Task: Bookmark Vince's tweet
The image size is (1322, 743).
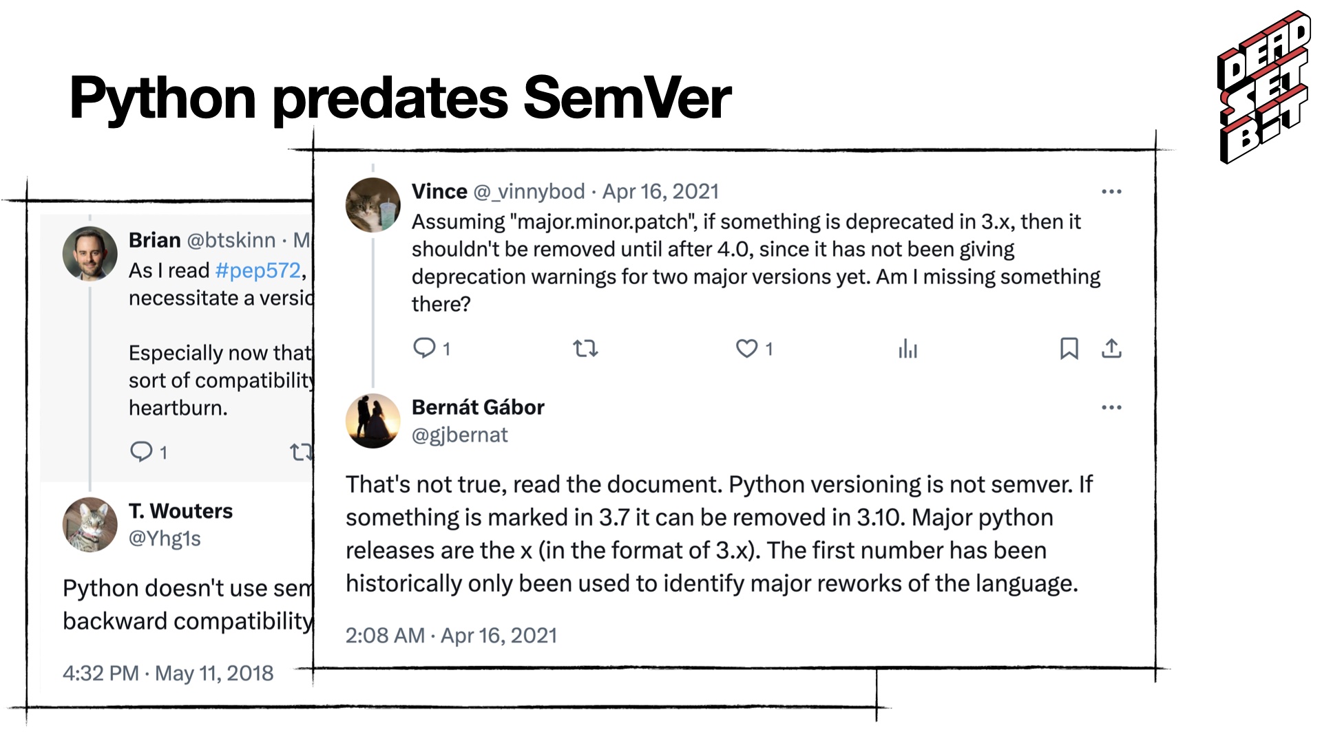Action: click(1069, 349)
